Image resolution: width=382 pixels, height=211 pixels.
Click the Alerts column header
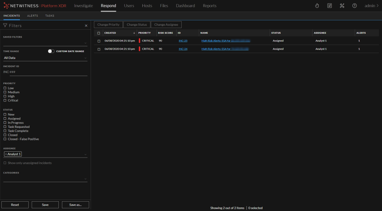coord(361,33)
